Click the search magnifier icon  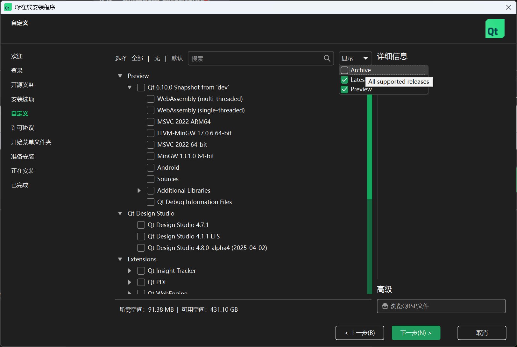(x=327, y=58)
